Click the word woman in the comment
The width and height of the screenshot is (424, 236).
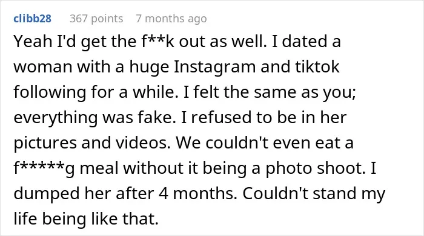tap(43, 67)
